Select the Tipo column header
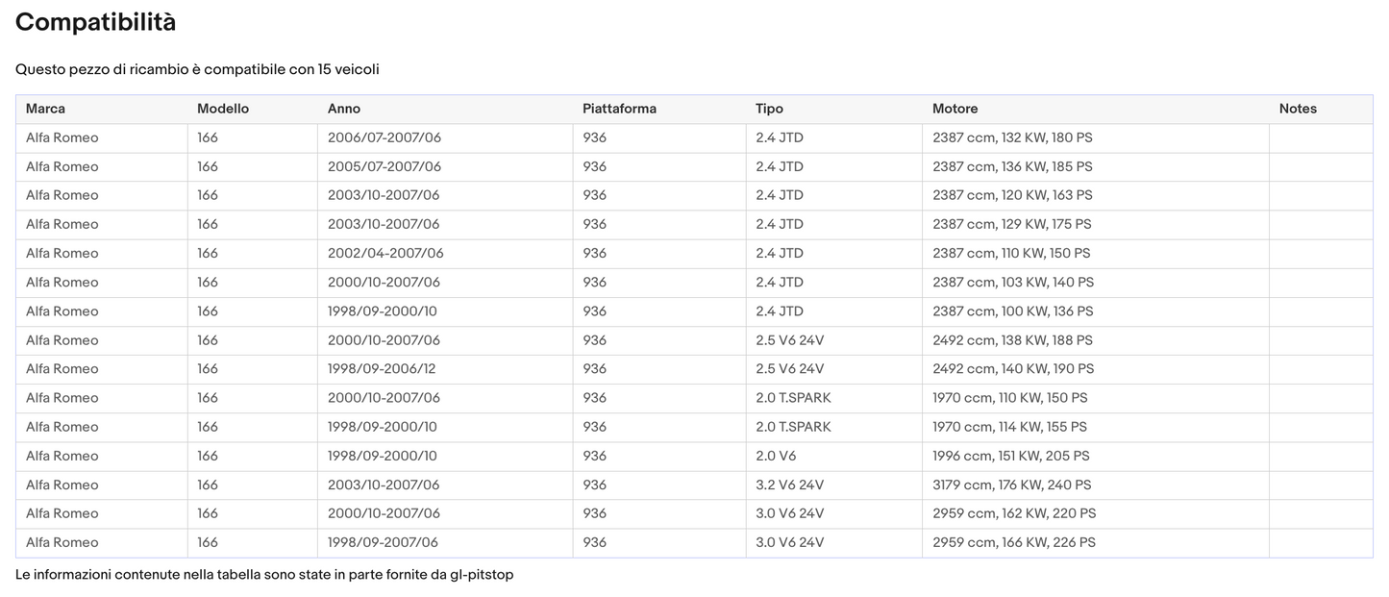 tap(769, 109)
